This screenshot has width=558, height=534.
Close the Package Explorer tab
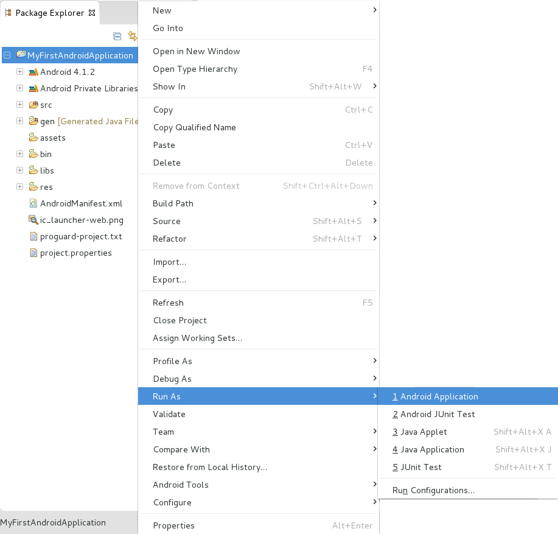click(92, 13)
